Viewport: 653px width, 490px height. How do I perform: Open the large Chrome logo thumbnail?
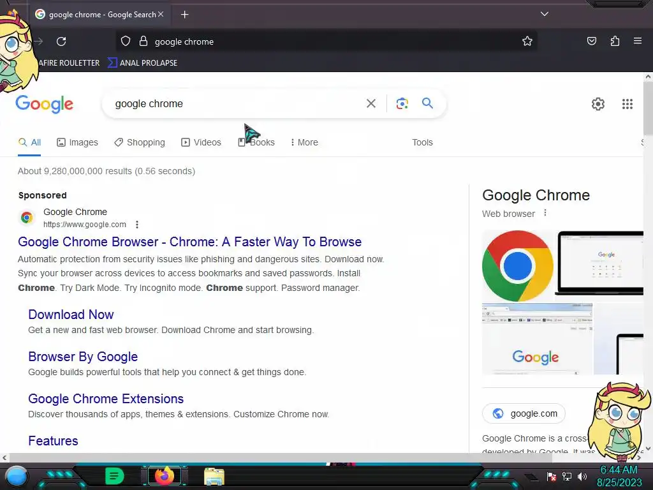(x=518, y=266)
